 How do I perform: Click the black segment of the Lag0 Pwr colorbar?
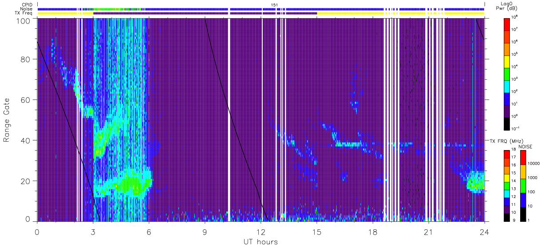point(507,123)
